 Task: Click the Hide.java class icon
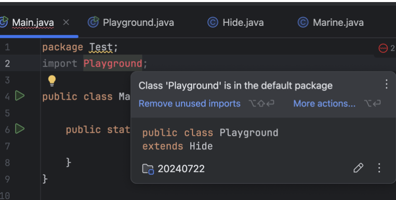click(213, 22)
